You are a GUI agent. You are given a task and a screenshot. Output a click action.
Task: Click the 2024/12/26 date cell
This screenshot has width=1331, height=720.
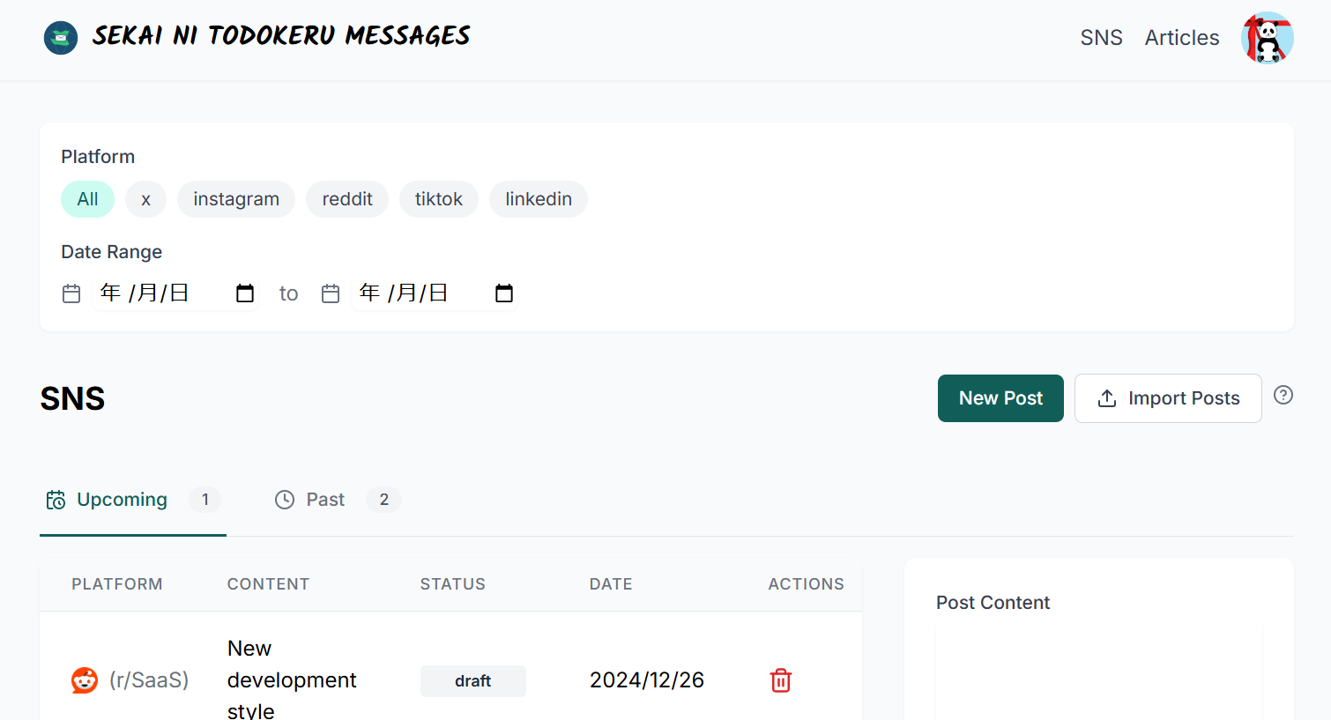647,680
